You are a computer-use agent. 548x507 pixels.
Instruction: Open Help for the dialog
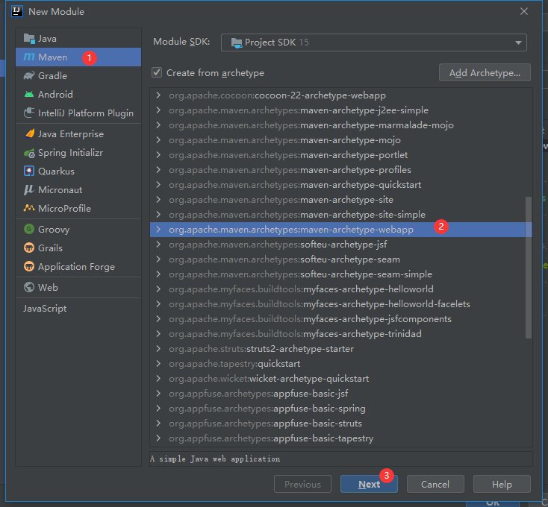[x=502, y=484]
